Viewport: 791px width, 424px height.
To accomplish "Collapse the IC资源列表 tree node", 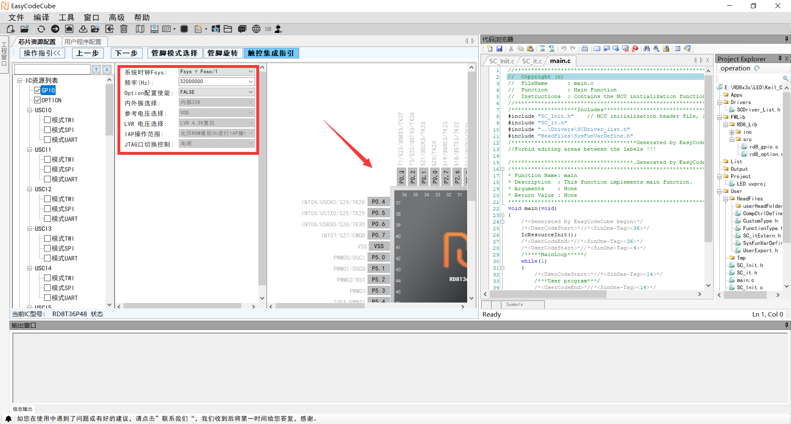I will coord(19,80).
